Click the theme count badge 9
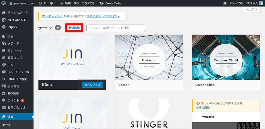The width and height of the screenshot is (265, 129). tap(58, 28)
